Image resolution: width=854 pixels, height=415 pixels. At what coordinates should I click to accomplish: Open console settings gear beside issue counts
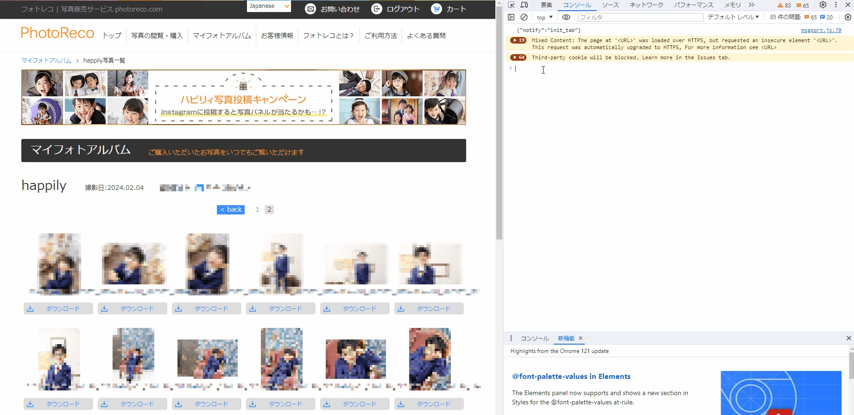tap(848, 17)
